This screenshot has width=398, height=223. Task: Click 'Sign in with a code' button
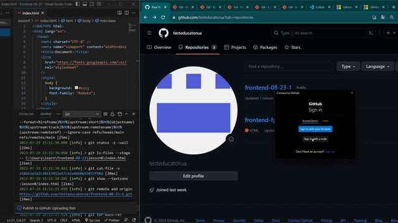[315, 139]
